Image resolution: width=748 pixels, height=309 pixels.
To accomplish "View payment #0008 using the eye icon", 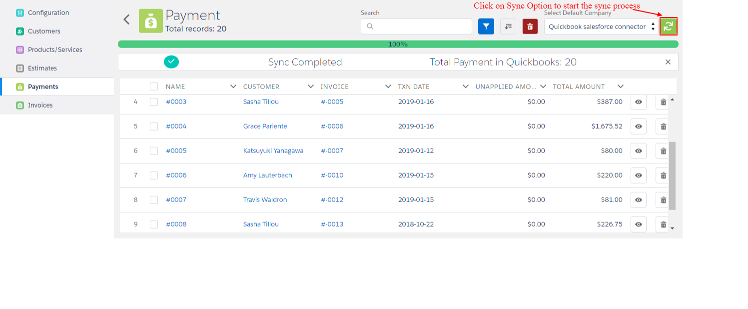I will point(639,224).
